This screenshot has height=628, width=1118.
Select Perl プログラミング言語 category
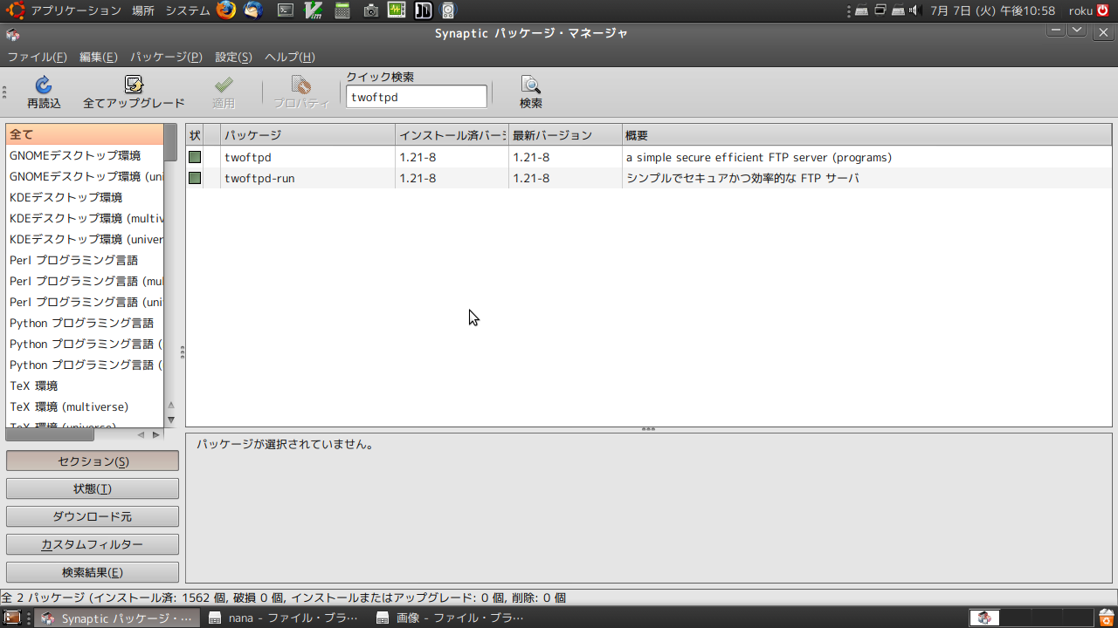pyautogui.click(x=85, y=260)
